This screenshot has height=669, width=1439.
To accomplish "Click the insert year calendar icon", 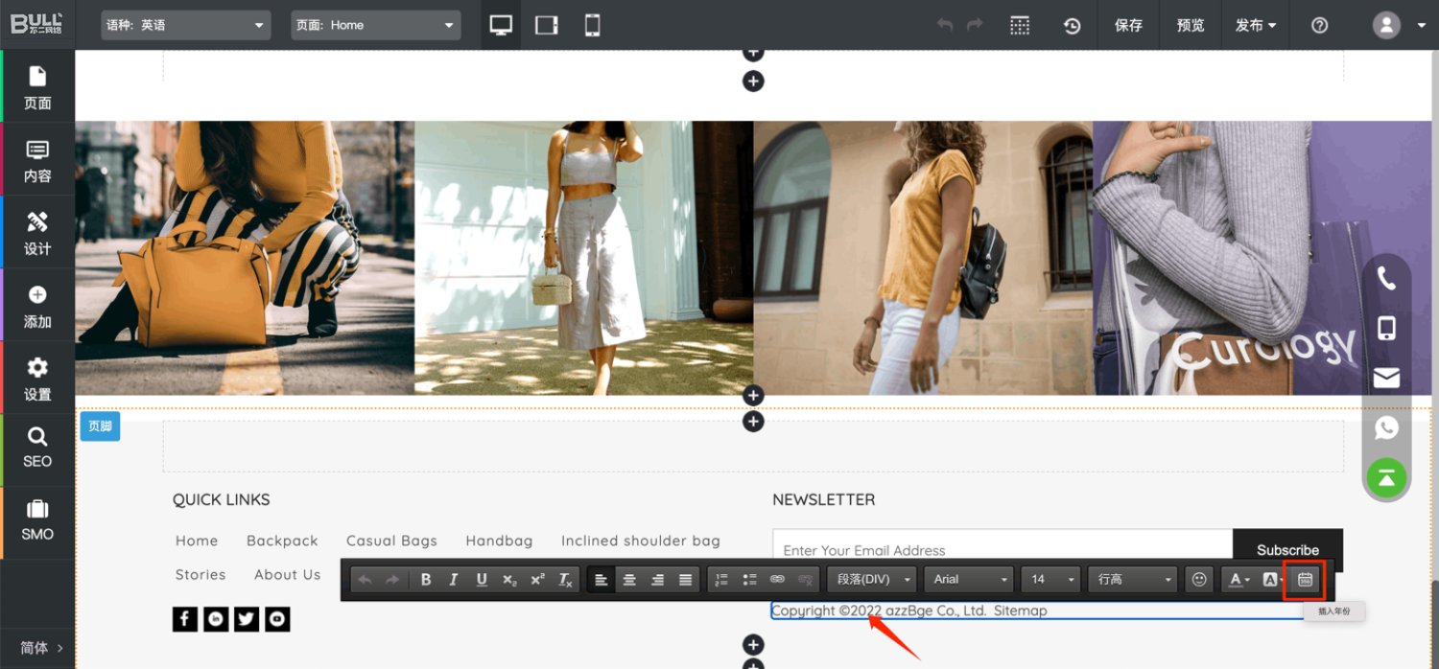I will pos(1305,580).
